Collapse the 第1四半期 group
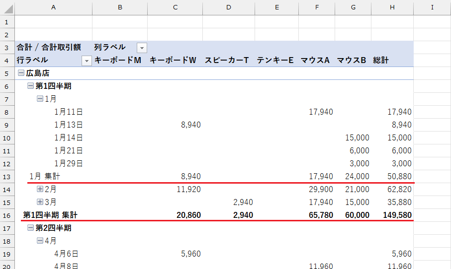Image resolution: width=451 pixels, height=269 pixels. pos(30,85)
